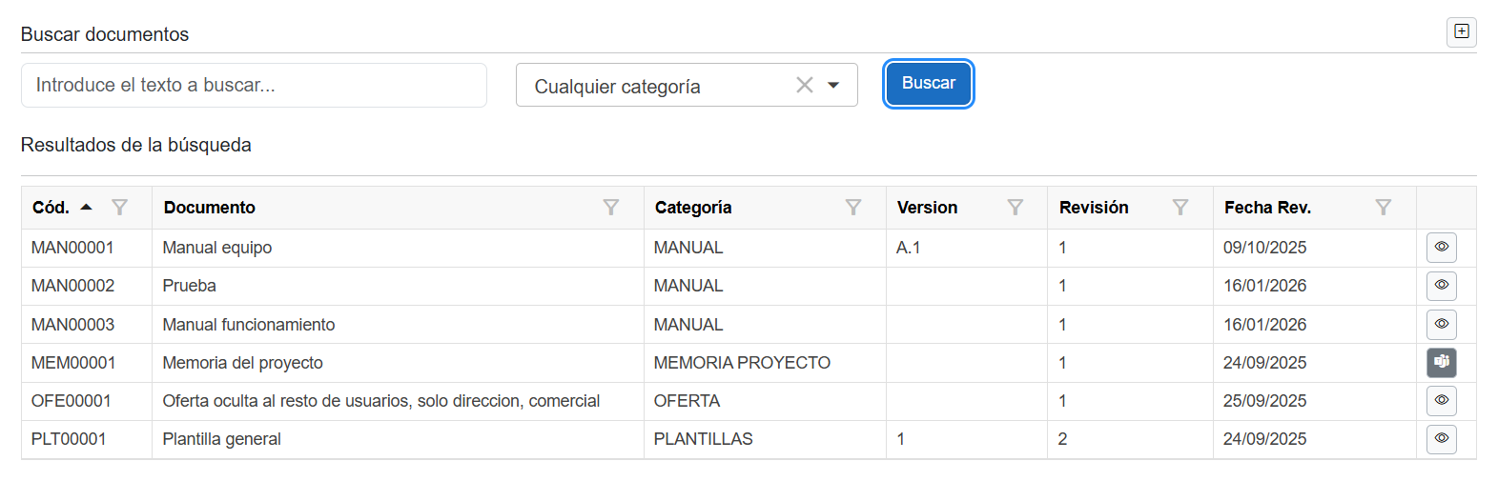Image resolution: width=1498 pixels, height=481 pixels.
Task: Sort by the Documento column header
Action: [x=210, y=208]
